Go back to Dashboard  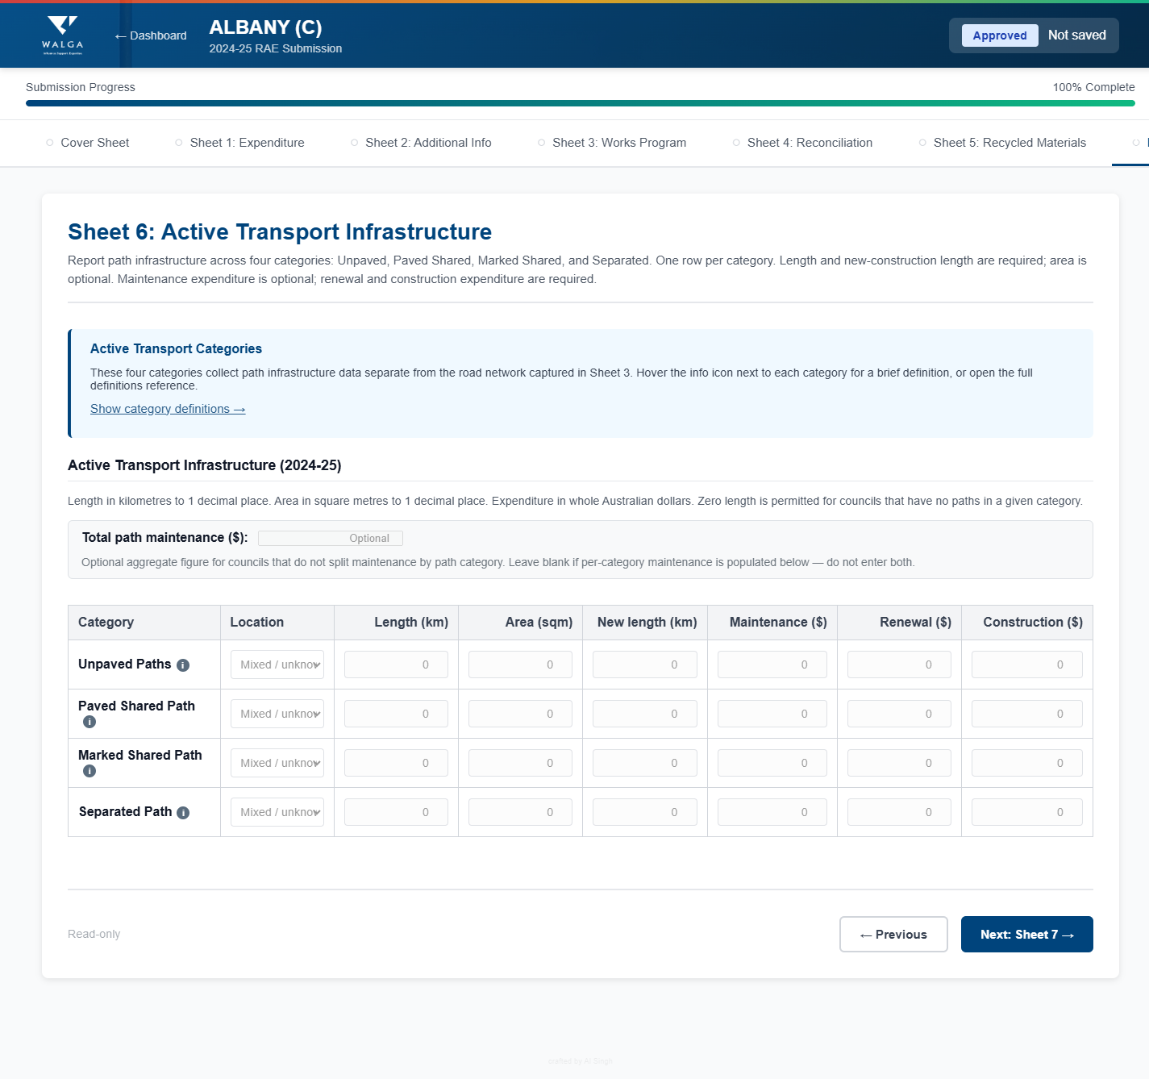(x=151, y=35)
